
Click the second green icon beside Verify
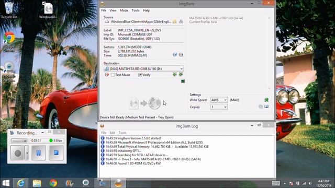(x=181, y=74)
